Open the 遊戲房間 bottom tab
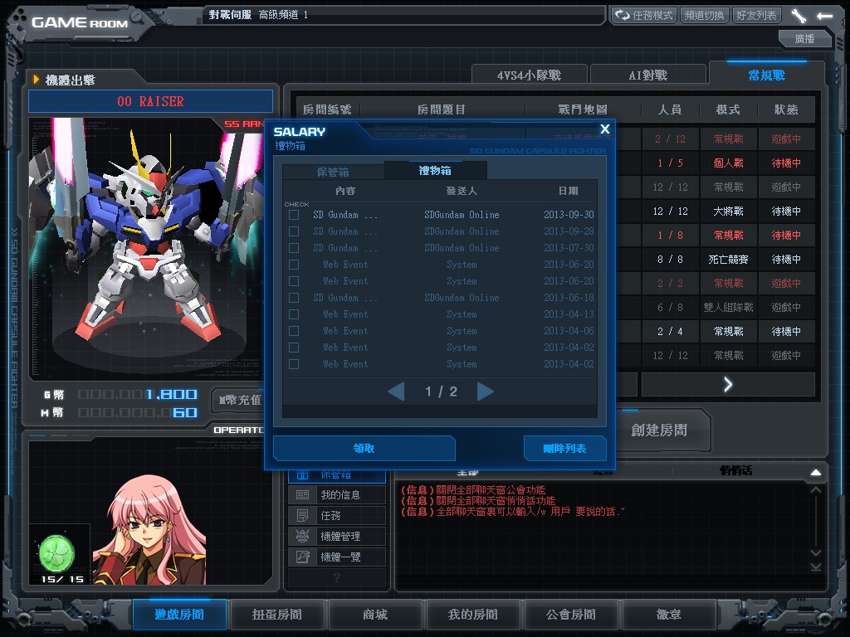The width and height of the screenshot is (850, 637). click(x=179, y=615)
